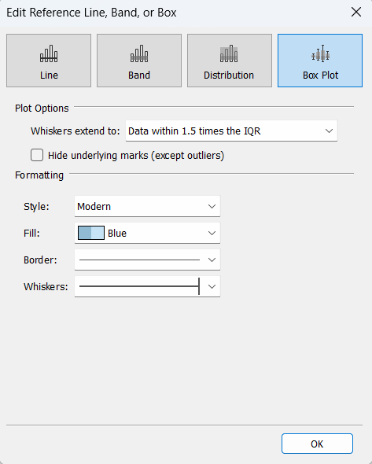Select the Line tab label

click(x=49, y=75)
